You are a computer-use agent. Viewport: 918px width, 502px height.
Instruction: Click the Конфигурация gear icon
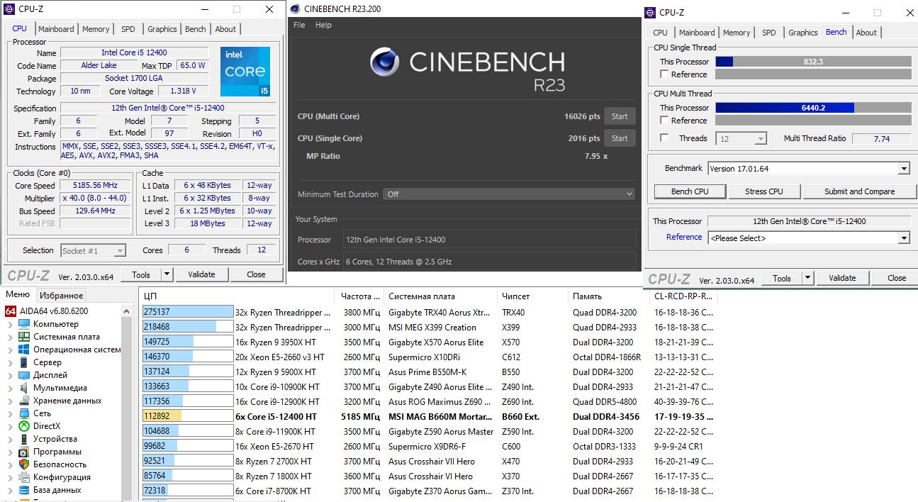24,477
